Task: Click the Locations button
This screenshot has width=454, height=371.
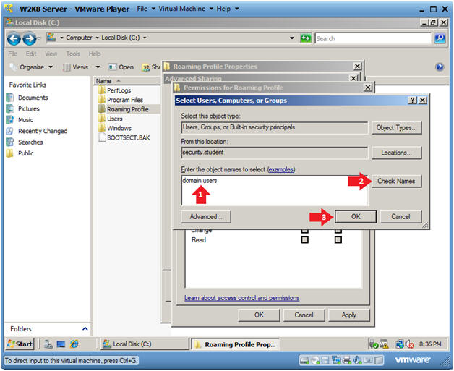Action: coord(395,153)
